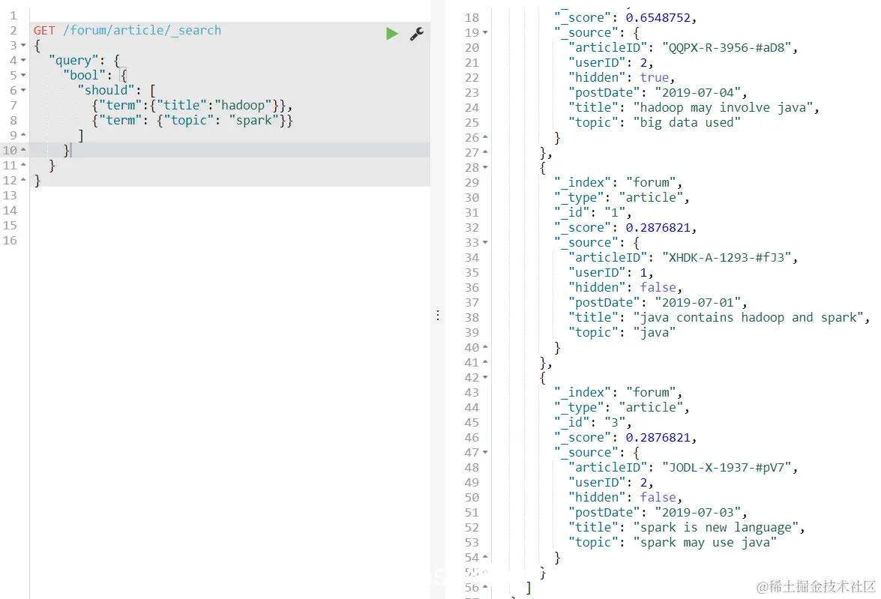This screenshot has height=599, width=881.
Task: Collapse "_source" fold arrow at response line 19
Action: pos(485,32)
